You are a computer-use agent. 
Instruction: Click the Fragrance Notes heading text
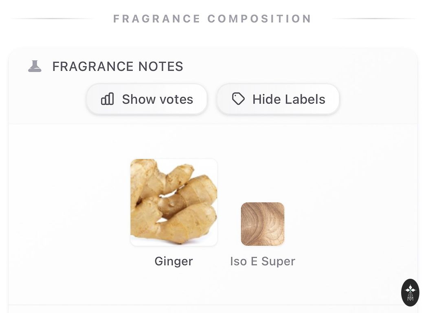(x=118, y=66)
